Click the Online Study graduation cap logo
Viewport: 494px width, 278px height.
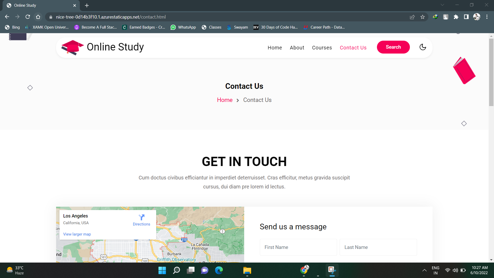pyautogui.click(x=72, y=48)
